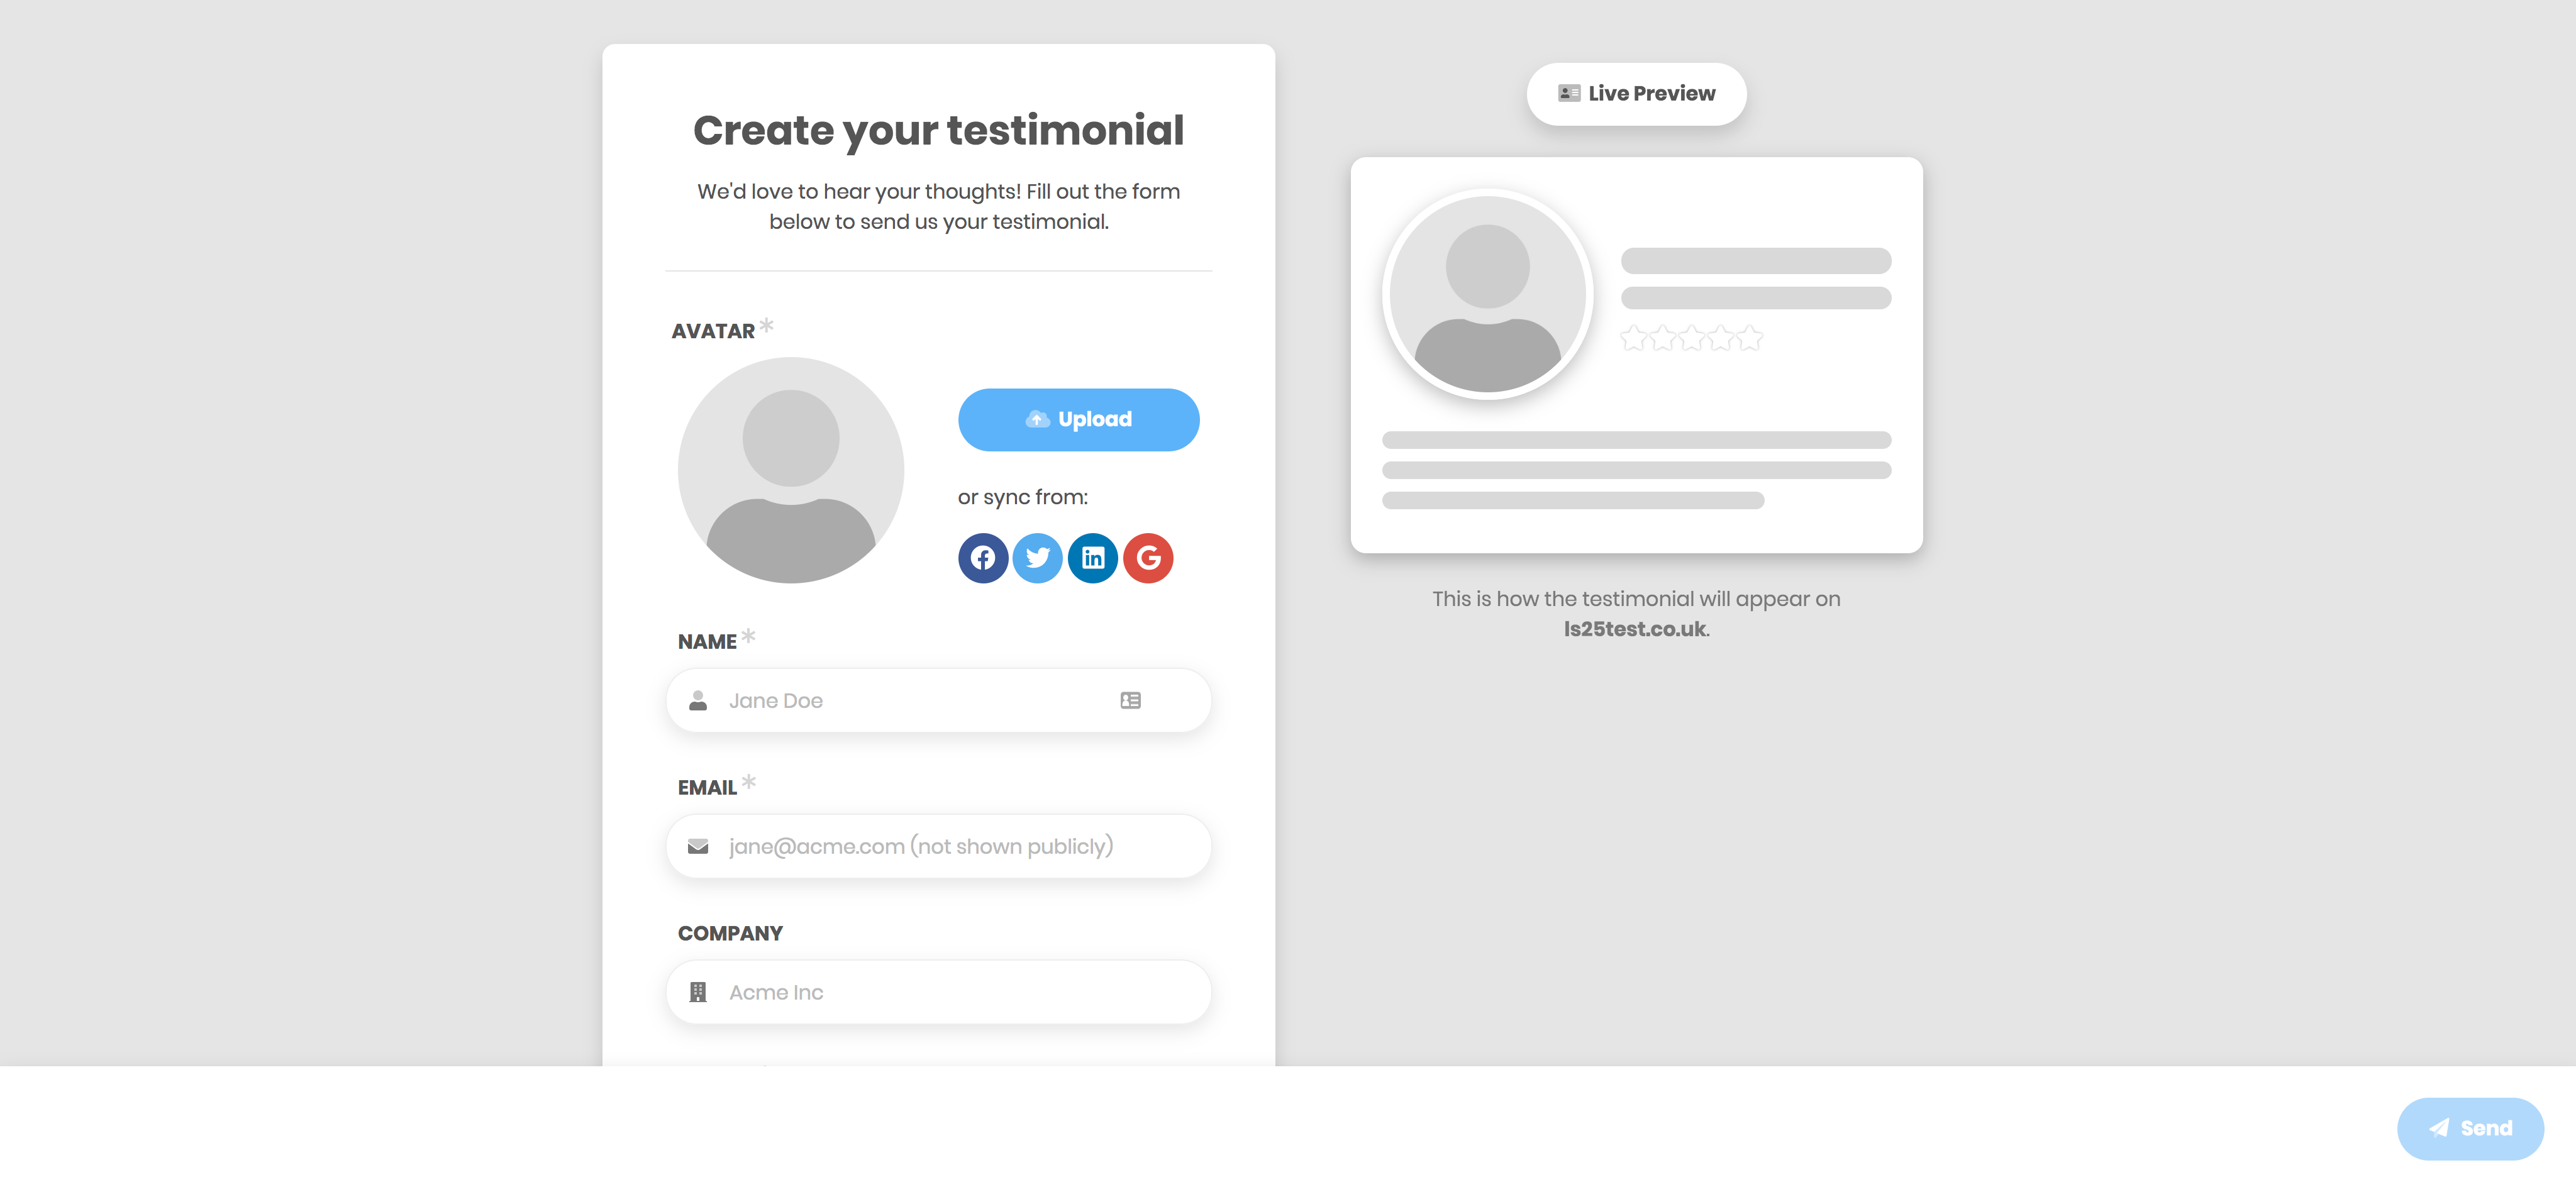Click the building icon in Company field
Image resolution: width=2576 pixels, height=1192 pixels.
[698, 992]
